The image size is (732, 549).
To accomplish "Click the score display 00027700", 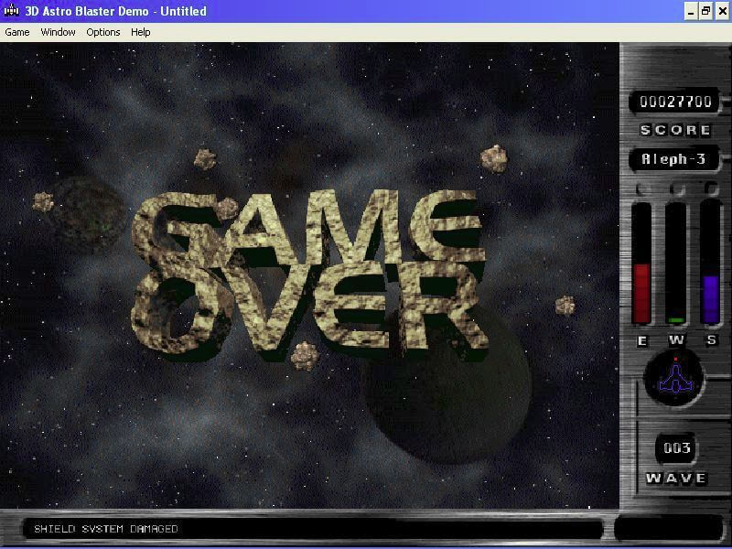I will coord(675,102).
